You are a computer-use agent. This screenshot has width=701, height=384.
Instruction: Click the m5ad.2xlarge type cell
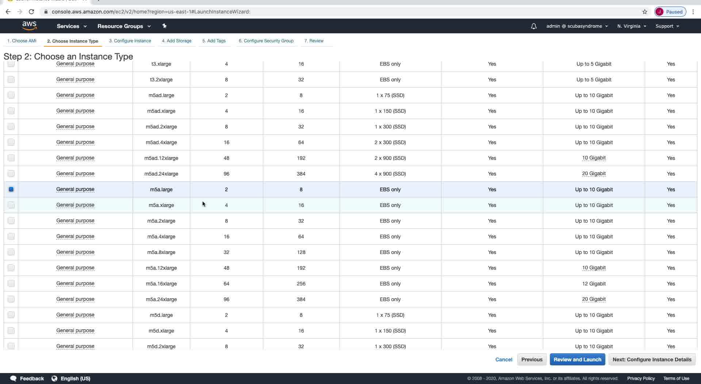161,127
